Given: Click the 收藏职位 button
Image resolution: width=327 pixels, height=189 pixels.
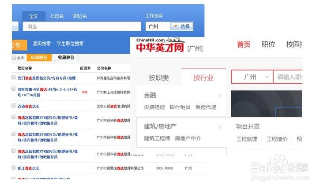Looking at the screenshot, I should [x=66, y=57].
